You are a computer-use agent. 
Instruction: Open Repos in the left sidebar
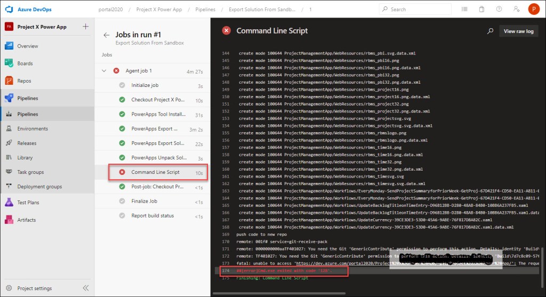coord(24,81)
